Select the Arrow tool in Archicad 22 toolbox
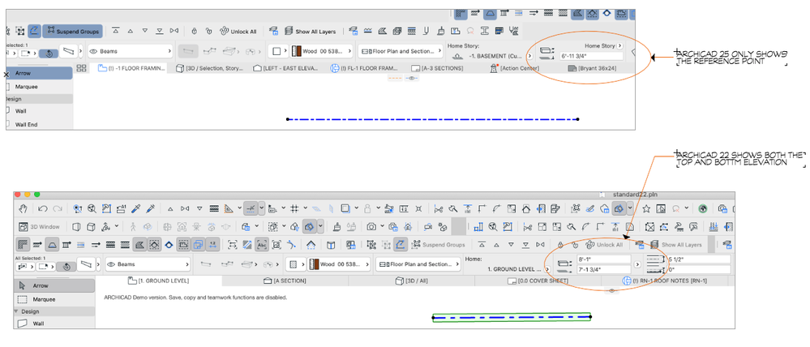Image resolution: width=810 pixels, height=347 pixels. click(x=54, y=285)
